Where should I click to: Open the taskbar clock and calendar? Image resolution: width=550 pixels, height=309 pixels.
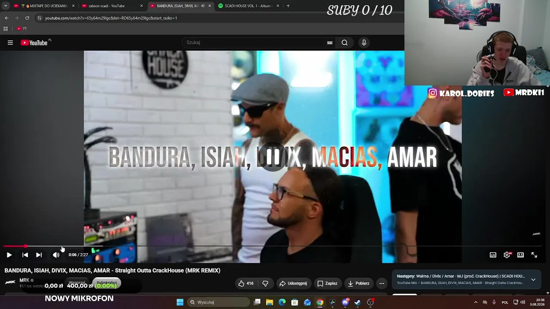coord(538,302)
